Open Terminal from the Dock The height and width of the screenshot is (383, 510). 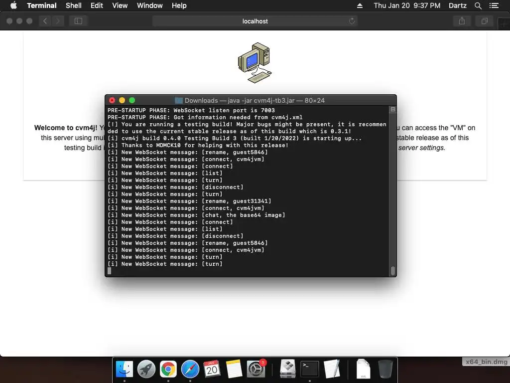tap(310, 369)
